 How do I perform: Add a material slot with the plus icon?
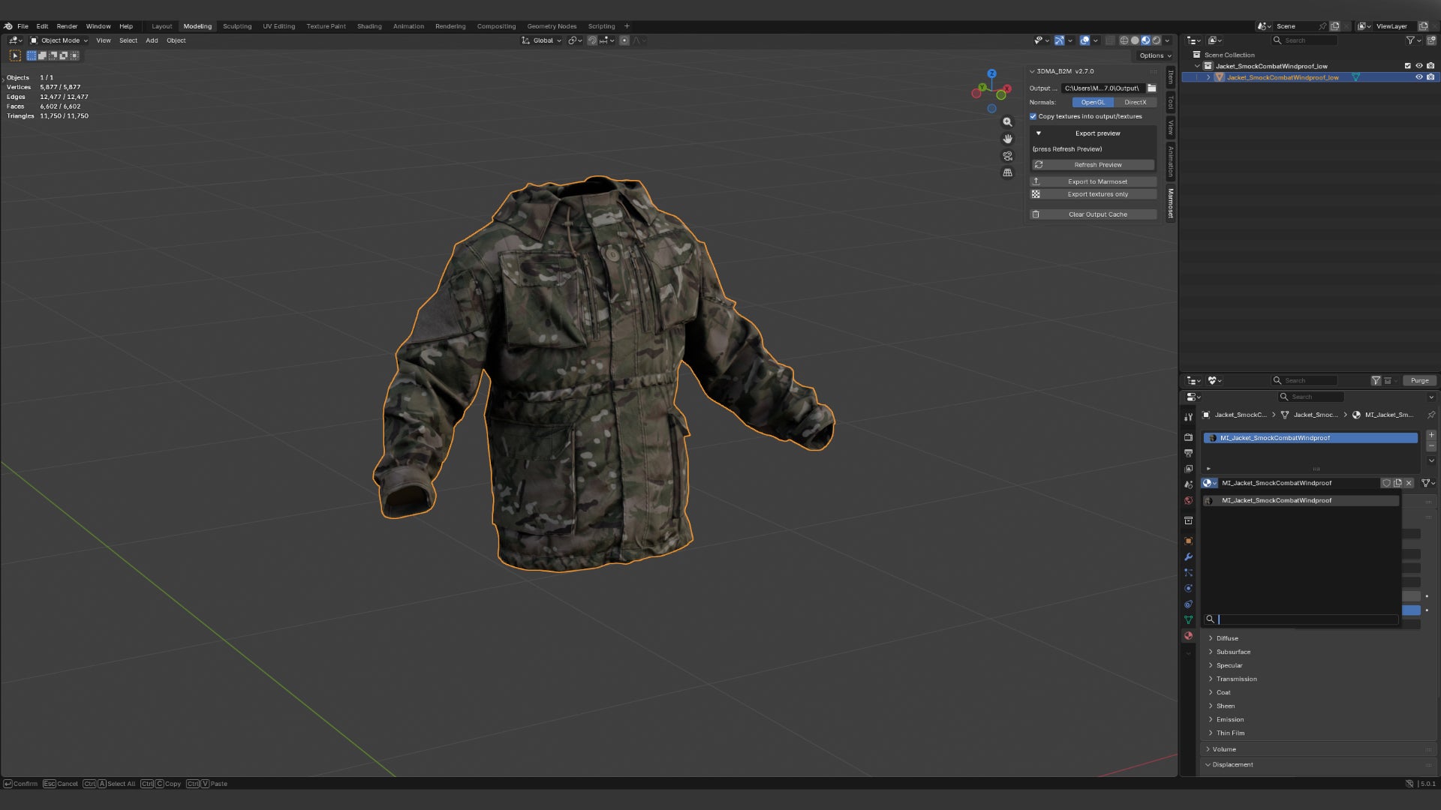(1431, 435)
